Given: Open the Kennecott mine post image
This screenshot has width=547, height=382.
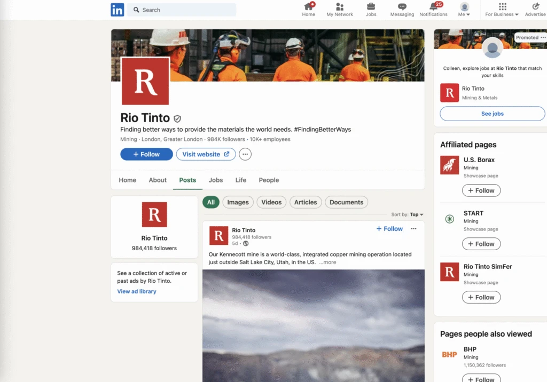Looking at the screenshot, I should click(x=314, y=325).
